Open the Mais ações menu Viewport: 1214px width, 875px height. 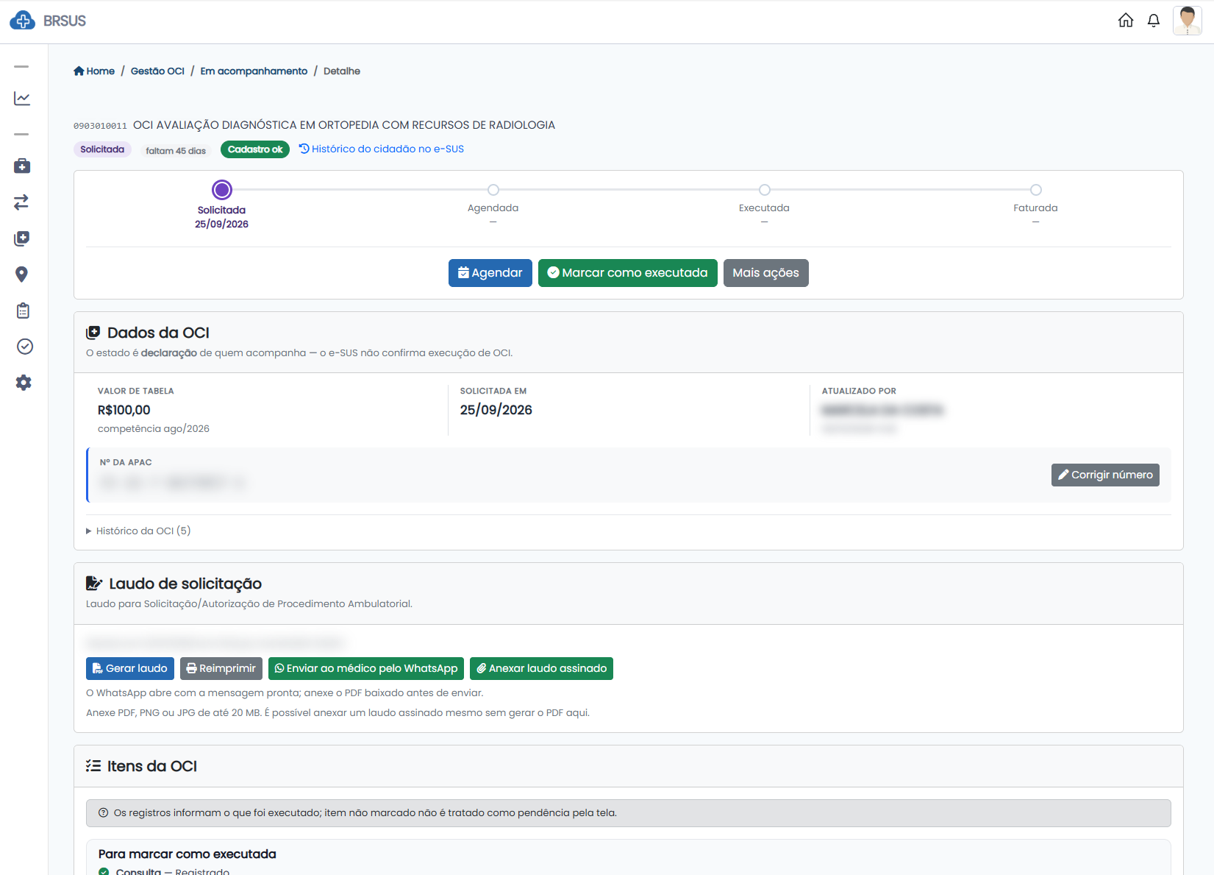point(766,273)
